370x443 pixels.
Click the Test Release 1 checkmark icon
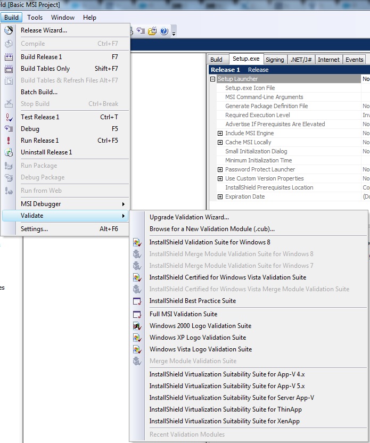click(x=9, y=117)
